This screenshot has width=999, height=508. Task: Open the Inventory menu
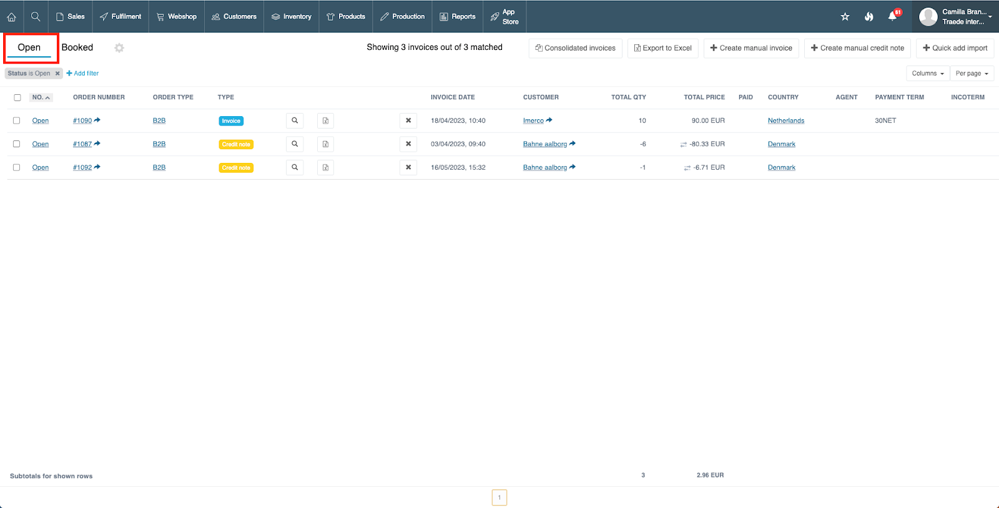(292, 17)
